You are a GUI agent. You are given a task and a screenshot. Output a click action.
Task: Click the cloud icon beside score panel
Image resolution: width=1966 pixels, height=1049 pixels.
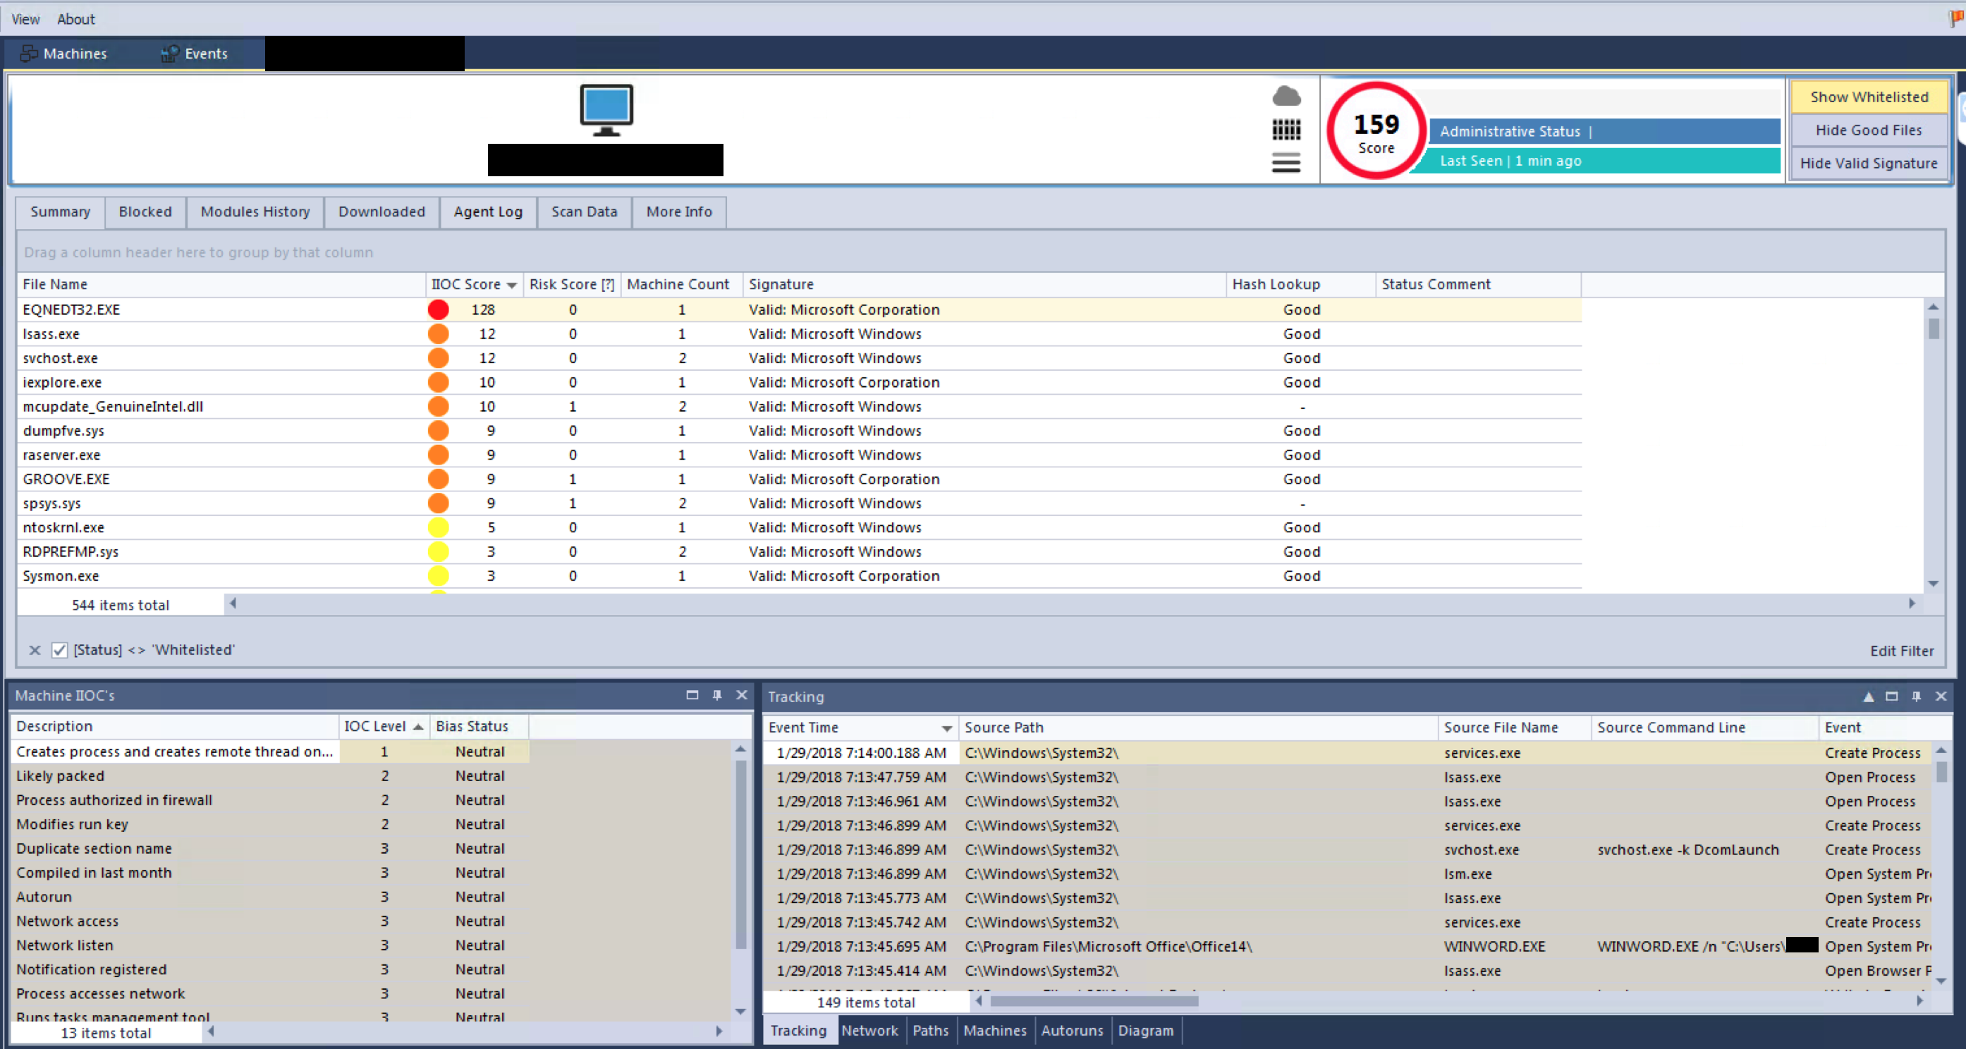tap(1286, 96)
